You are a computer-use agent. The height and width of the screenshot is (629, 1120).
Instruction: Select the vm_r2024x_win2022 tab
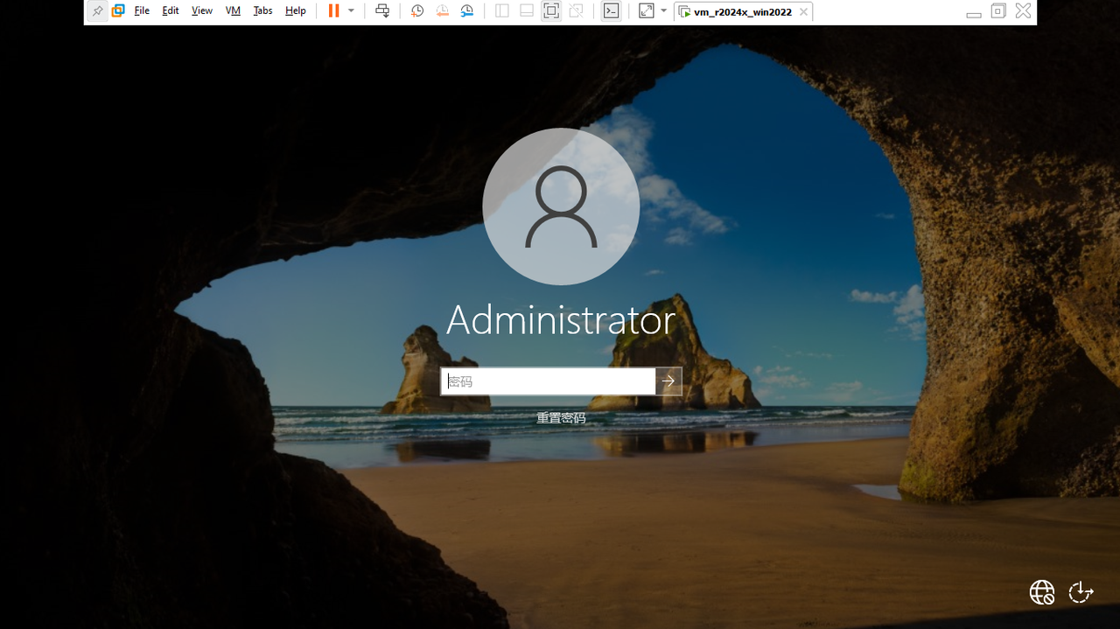[743, 12]
